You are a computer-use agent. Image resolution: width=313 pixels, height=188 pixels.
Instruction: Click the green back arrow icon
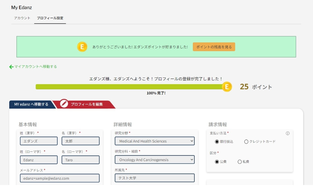tap(11, 67)
